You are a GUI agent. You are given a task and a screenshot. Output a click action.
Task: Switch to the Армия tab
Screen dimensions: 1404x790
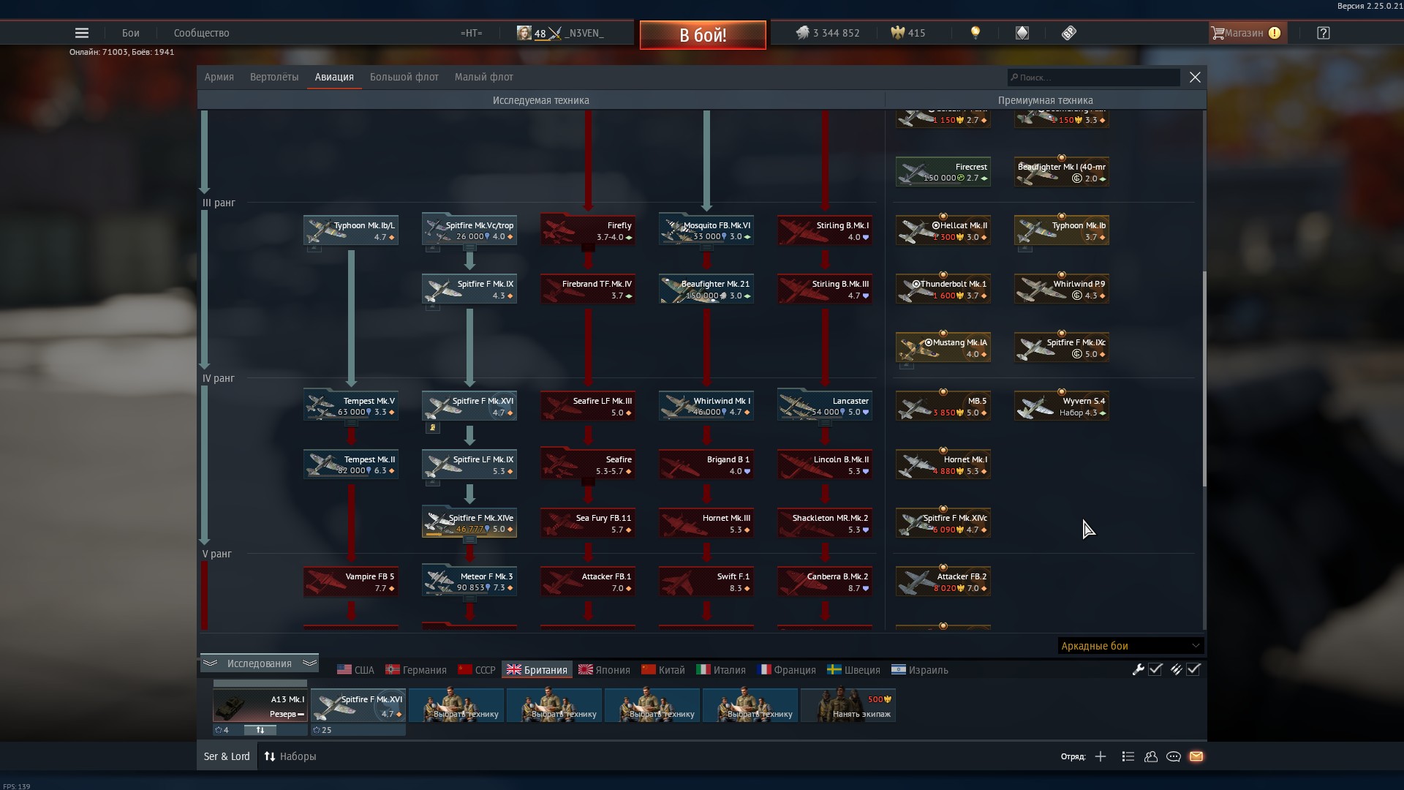click(219, 77)
